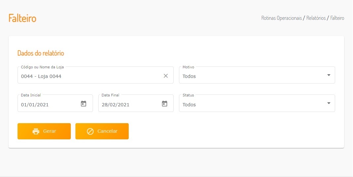Click the 'Código ou Nome da Loja' label
This screenshot has height=177, width=353.
coord(42,67)
